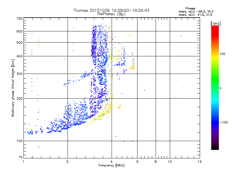The height and width of the screenshot is (176, 235).
Task: Click the phase colorbar gradient
Action: pos(215,87)
